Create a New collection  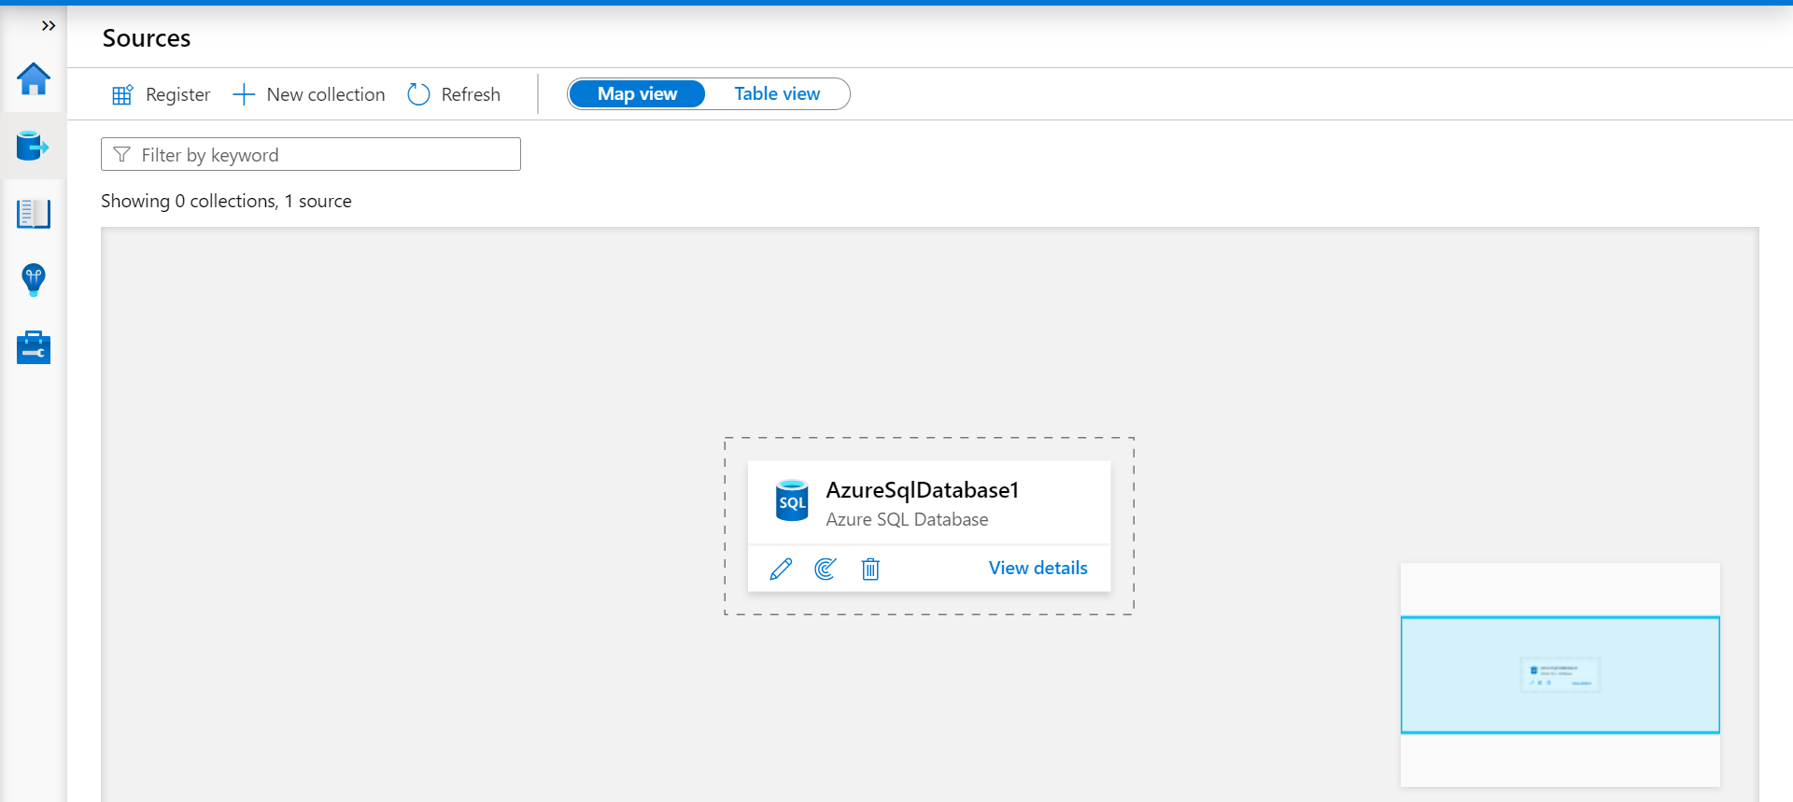[309, 94]
